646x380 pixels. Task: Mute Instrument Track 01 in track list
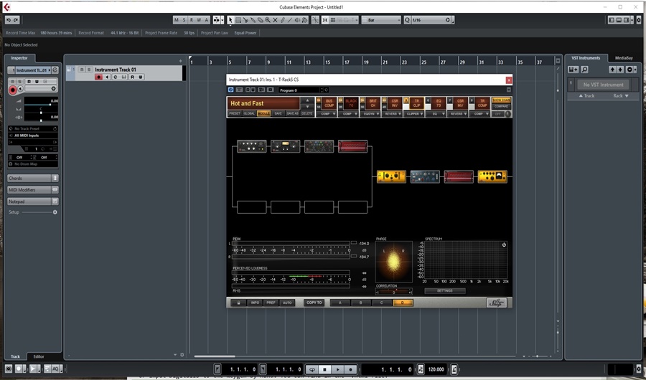click(82, 70)
